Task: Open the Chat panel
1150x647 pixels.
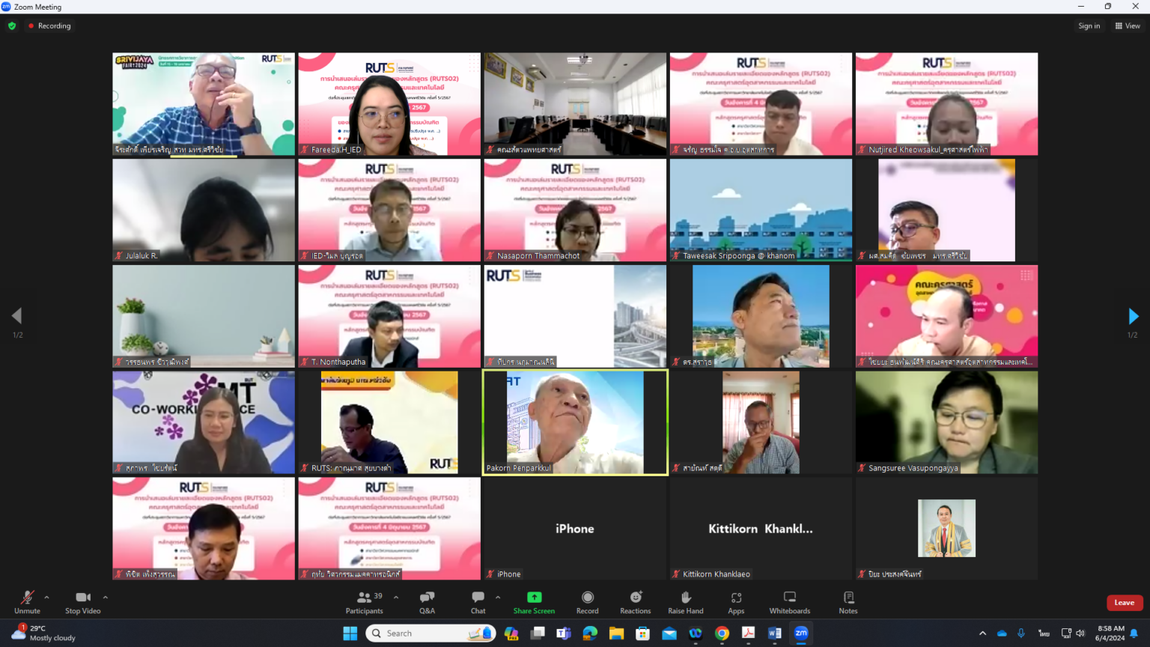Action: (478, 601)
